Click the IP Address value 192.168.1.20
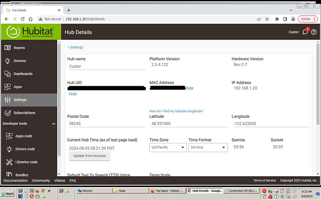The height and width of the screenshot is (200, 321). (x=245, y=88)
